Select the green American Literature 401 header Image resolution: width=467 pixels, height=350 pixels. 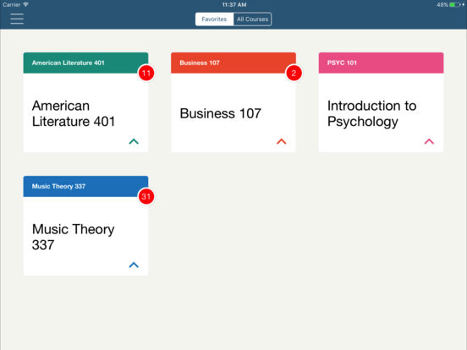(x=85, y=63)
